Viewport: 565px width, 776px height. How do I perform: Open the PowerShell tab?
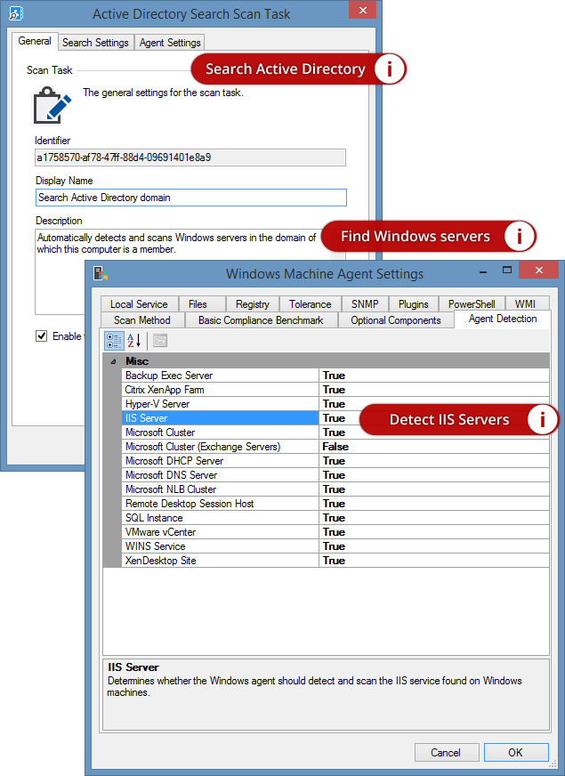pos(472,303)
